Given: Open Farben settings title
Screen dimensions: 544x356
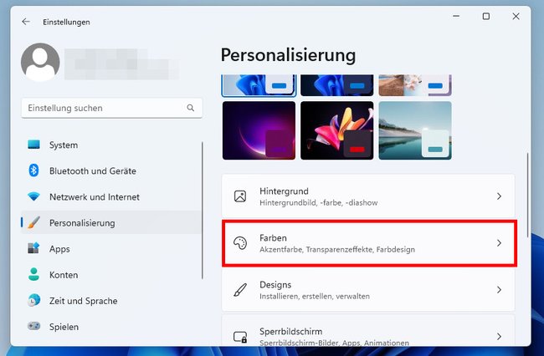Looking at the screenshot, I should point(273,238).
